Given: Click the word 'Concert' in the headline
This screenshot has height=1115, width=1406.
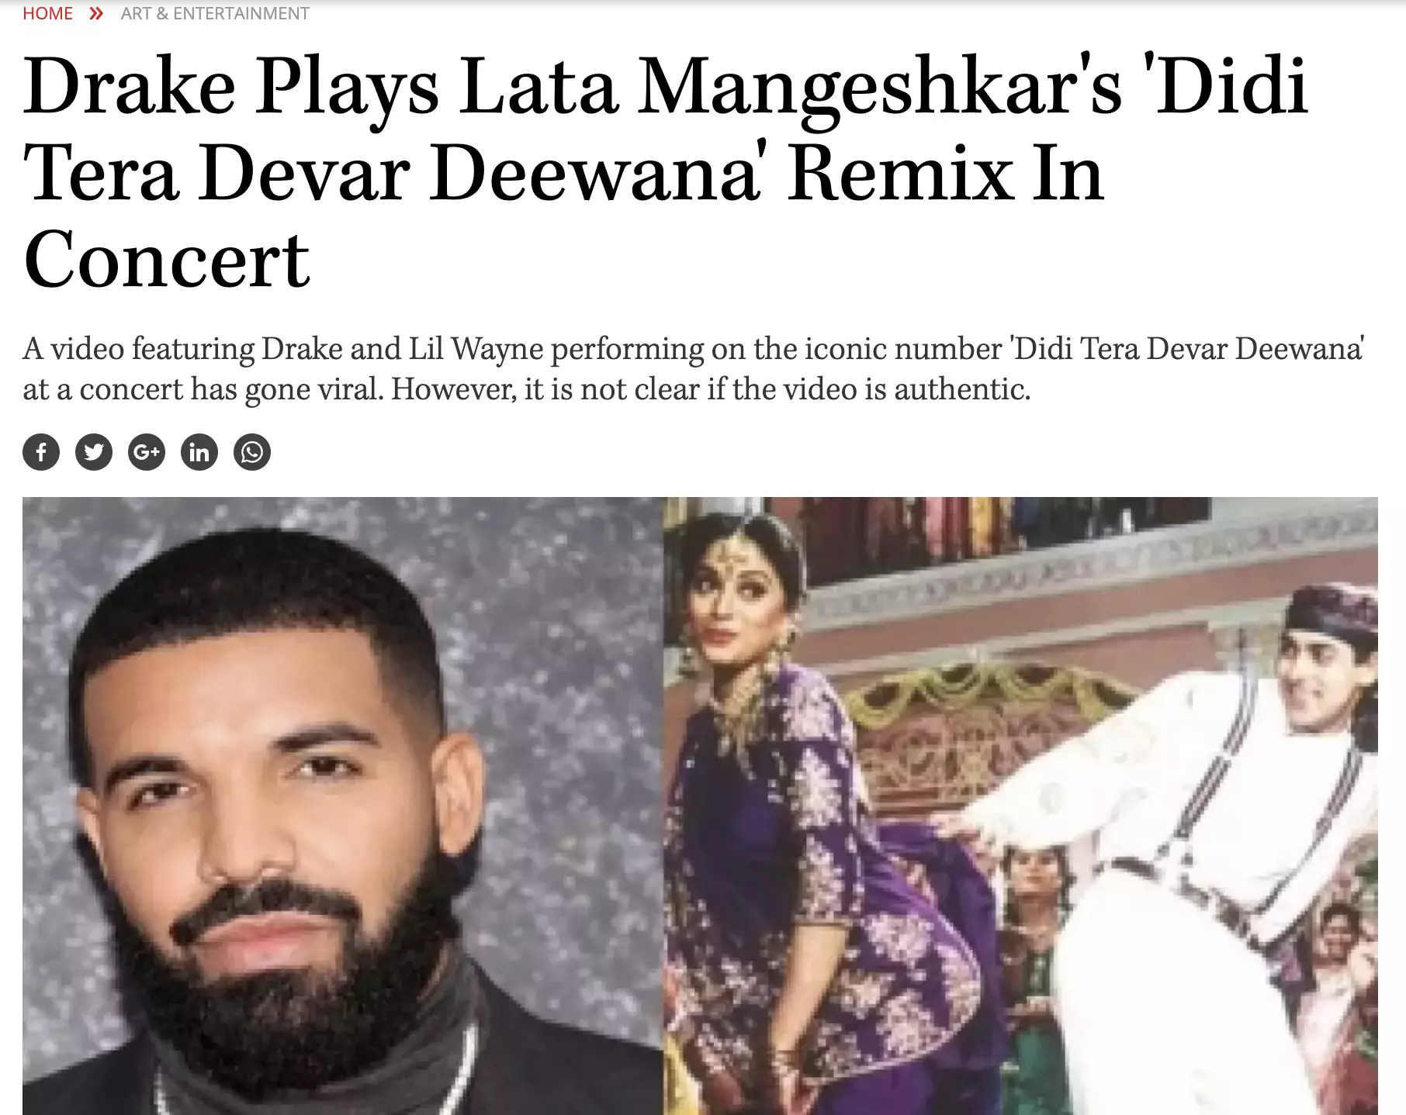Looking at the screenshot, I should tap(167, 259).
